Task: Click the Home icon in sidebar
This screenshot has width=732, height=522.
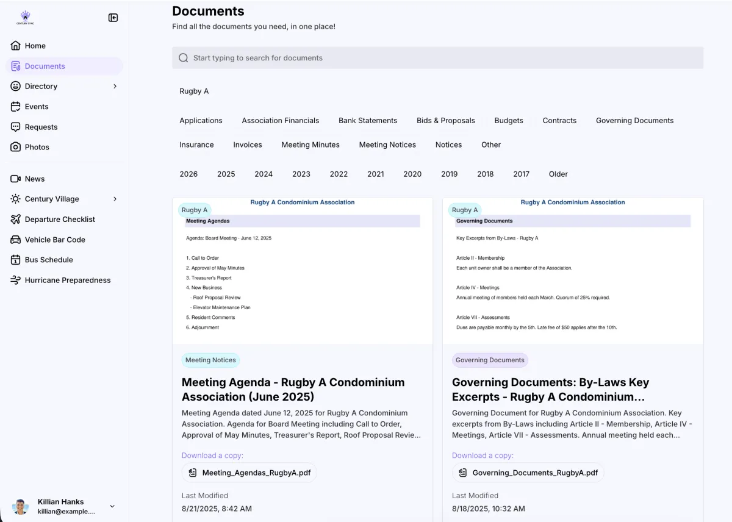Action: tap(16, 46)
